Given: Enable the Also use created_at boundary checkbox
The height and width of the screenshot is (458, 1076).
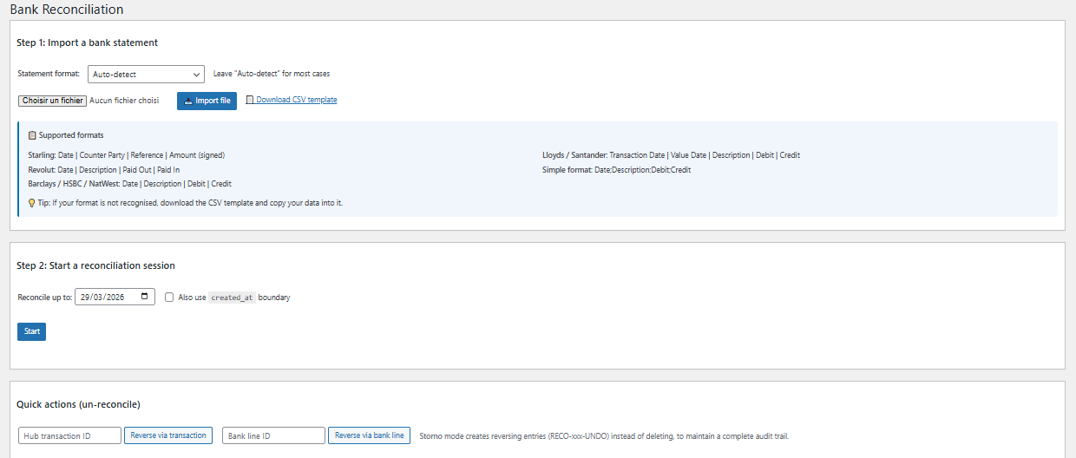Looking at the screenshot, I should pos(169,297).
